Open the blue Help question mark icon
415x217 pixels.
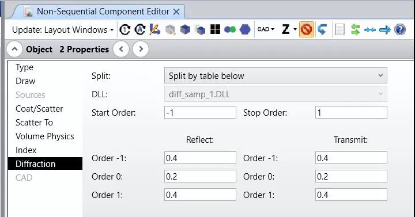[x=400, y=29]
